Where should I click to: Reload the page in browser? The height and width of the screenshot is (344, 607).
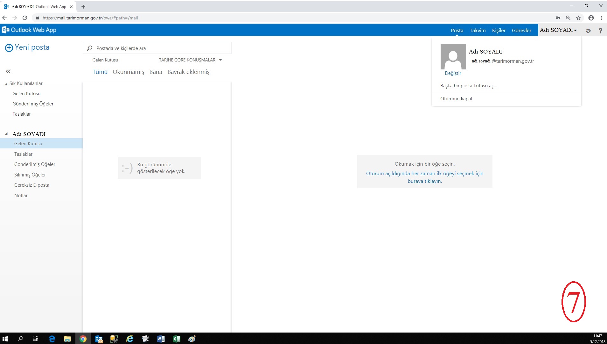pyautogui.click(x=25, y=18)
